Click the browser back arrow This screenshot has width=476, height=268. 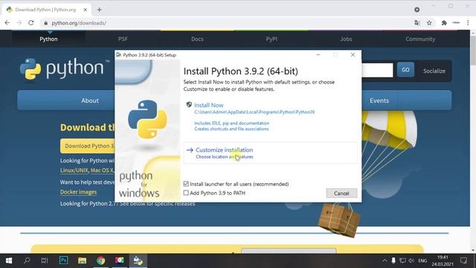(7, 23)
